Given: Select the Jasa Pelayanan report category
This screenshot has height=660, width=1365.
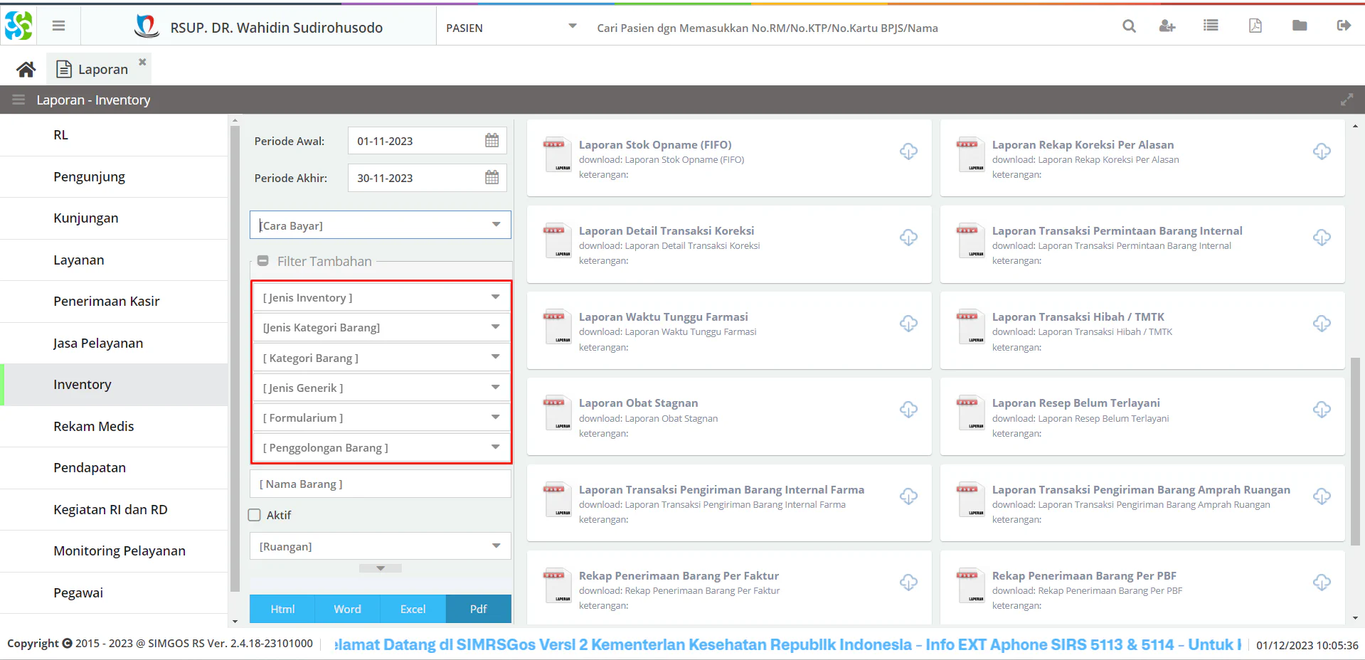Looking at the screenshot, I should 114,343.
